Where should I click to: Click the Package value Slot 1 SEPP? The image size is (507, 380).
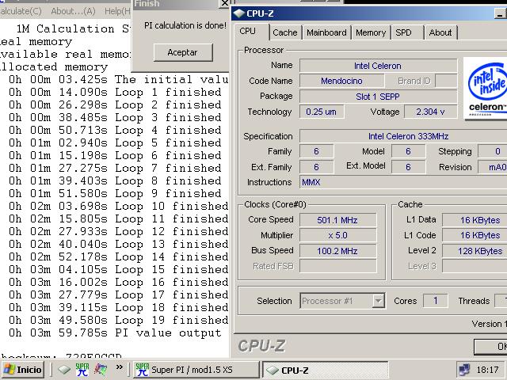click(379, 97)
